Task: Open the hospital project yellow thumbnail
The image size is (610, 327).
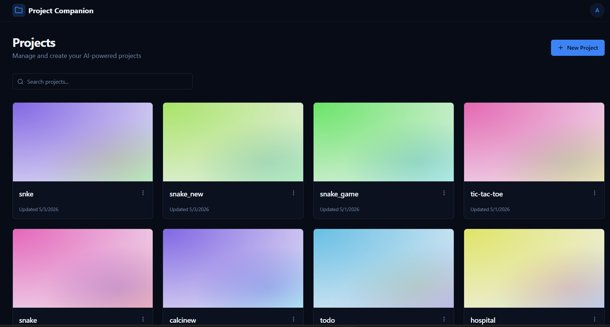Action: pyautogui.click(x=534, y=268)
